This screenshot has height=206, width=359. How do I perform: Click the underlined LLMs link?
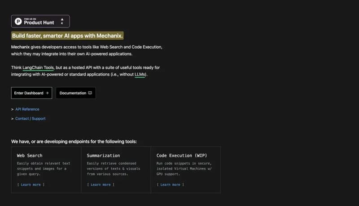pos(140,74)
